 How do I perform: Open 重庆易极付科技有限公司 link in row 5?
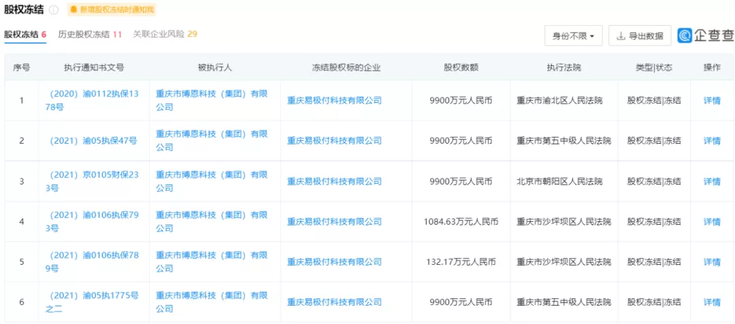(334, 262)
